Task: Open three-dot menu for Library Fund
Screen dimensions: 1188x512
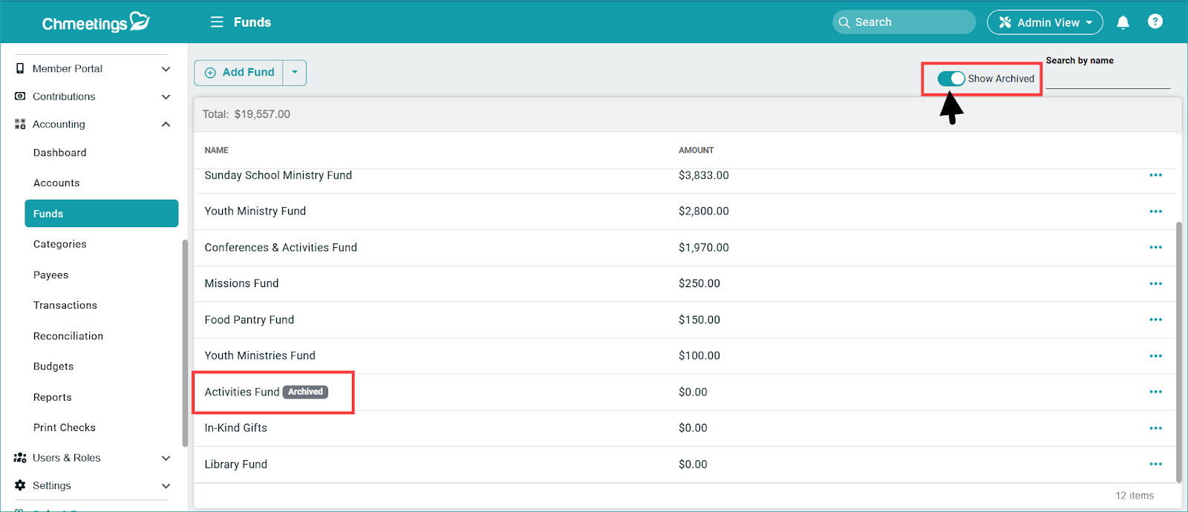Action: pyautogui.click(x=1155, y=465)
